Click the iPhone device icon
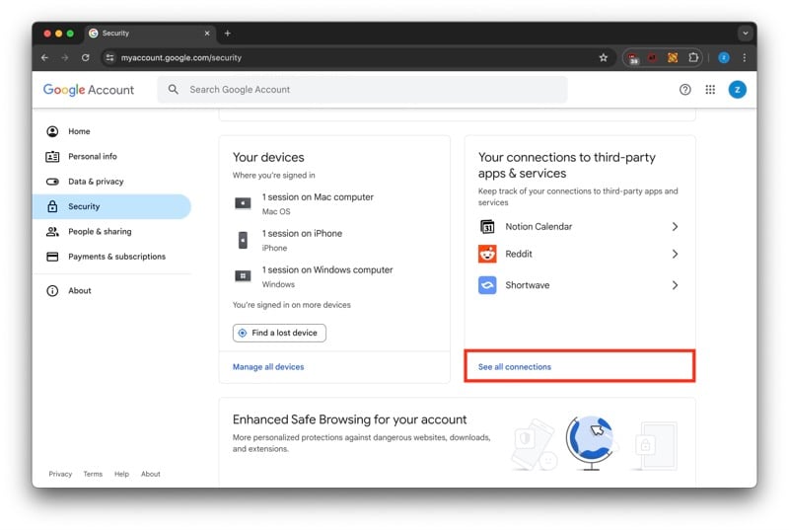This screenshot has height=530, width=789. (243, 240)
